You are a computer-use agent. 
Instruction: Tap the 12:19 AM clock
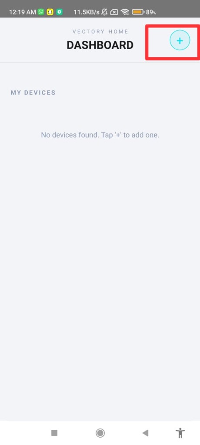click(23, 12)
